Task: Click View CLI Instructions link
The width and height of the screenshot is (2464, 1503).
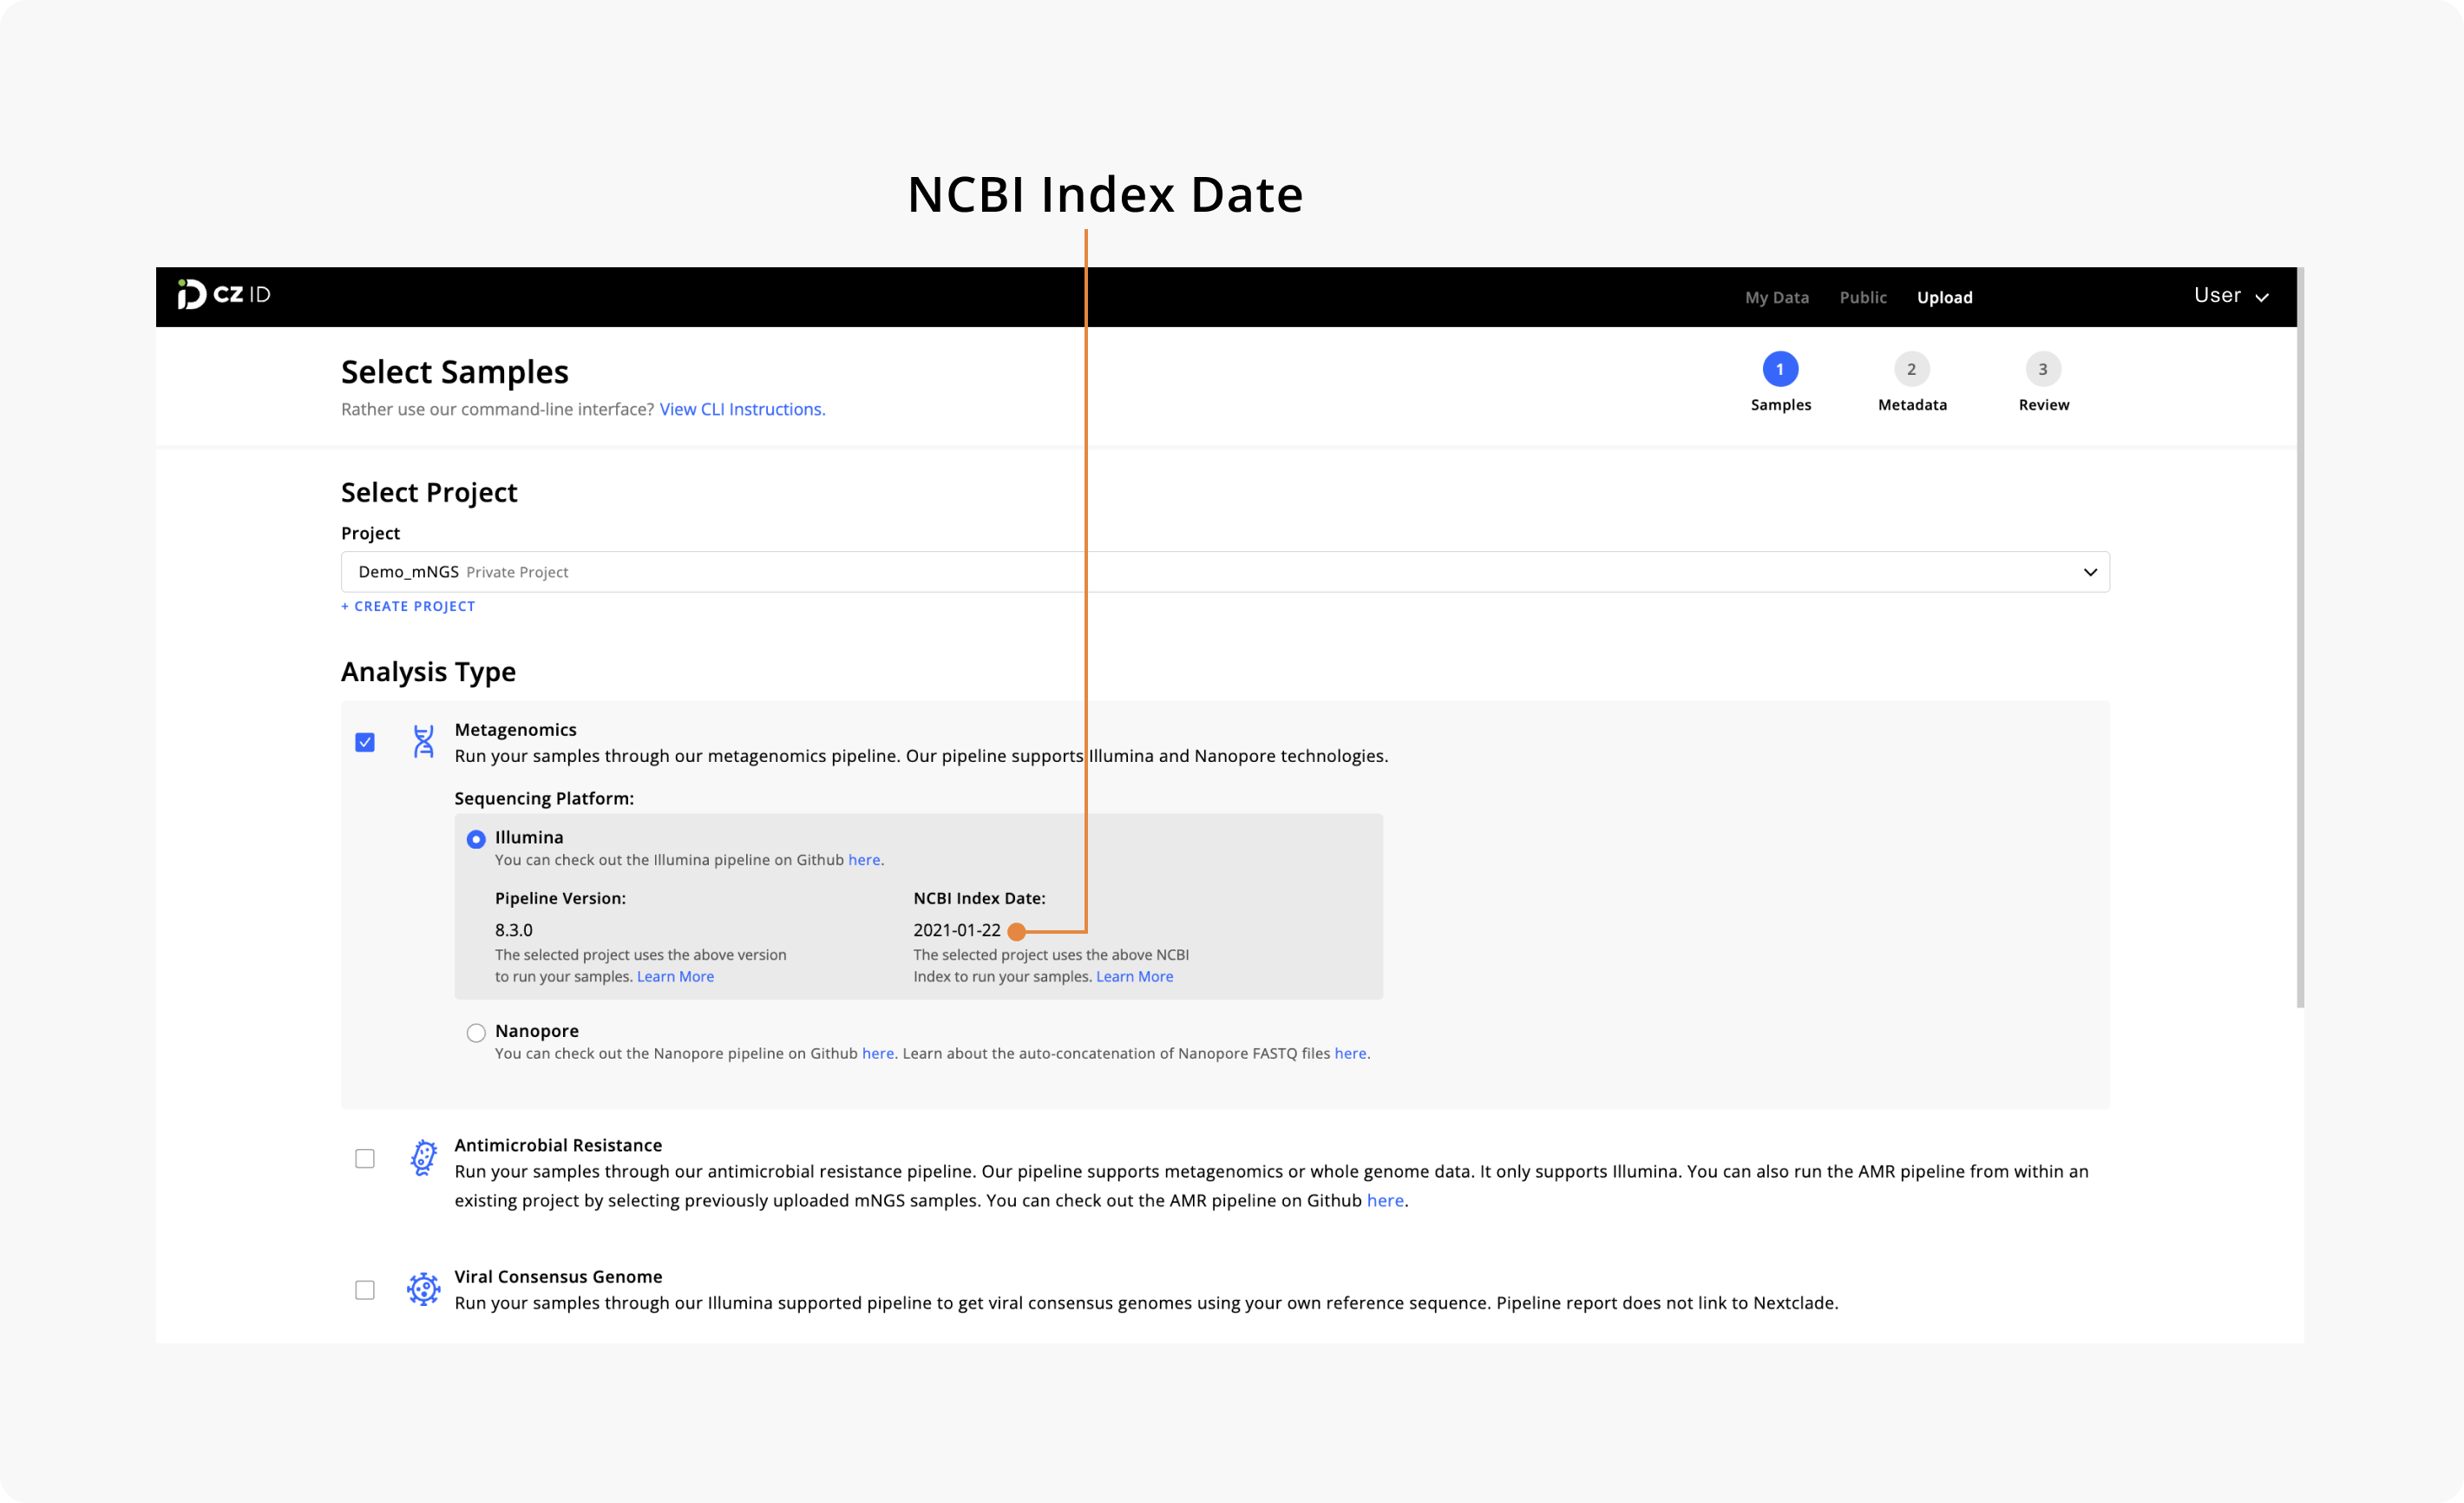Action: [x=741, y=409]
